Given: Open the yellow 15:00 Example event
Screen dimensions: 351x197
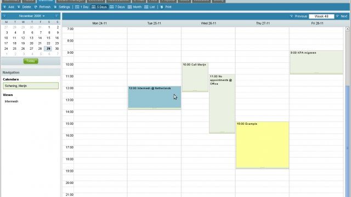Looking at the screenshot, I should [x=262, y=145].
